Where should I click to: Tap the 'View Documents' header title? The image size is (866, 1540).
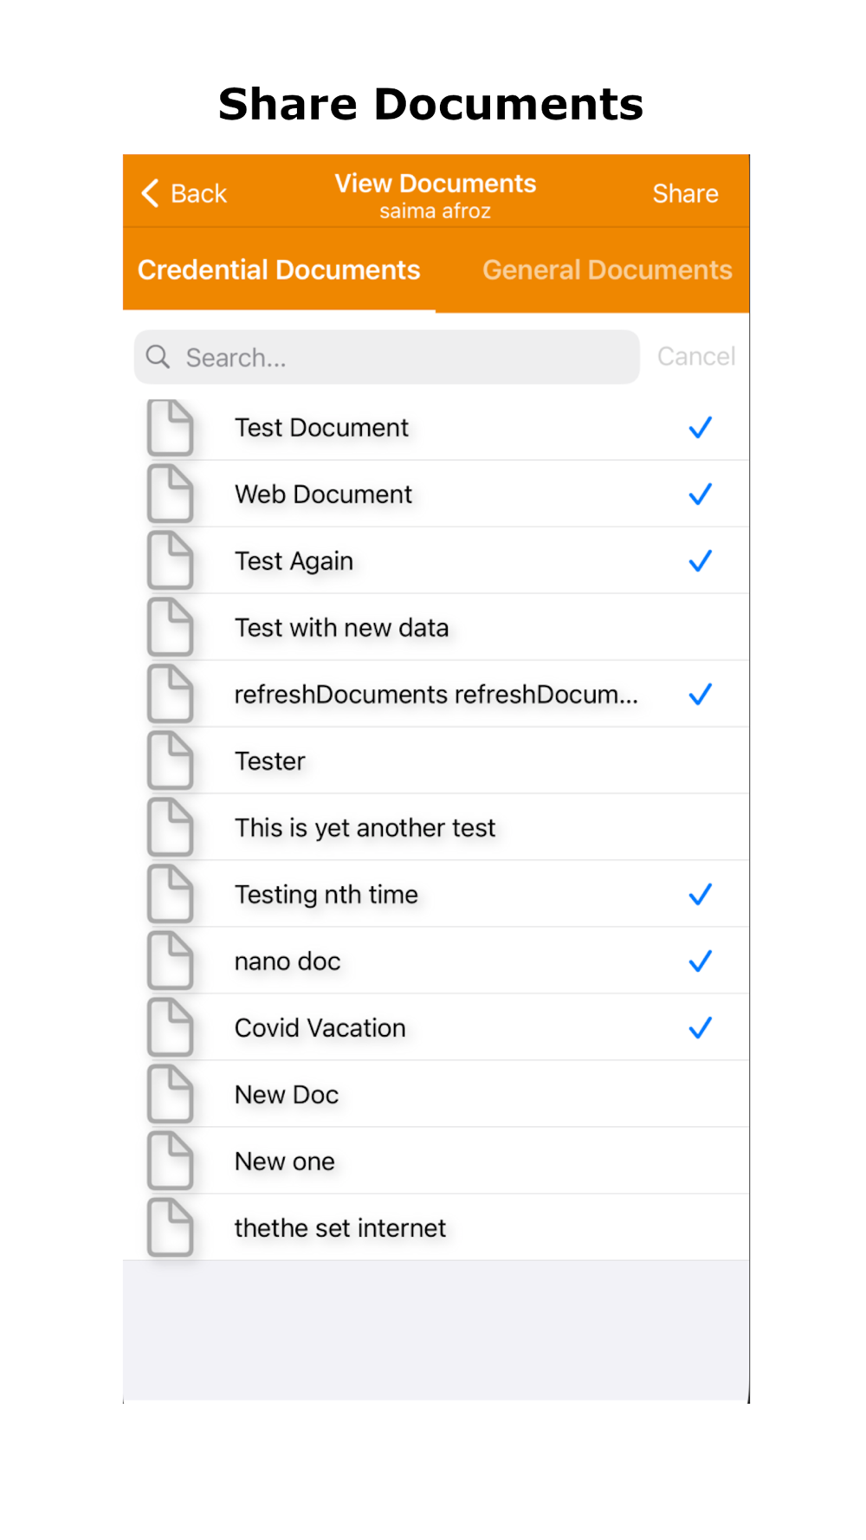[436, 184]
